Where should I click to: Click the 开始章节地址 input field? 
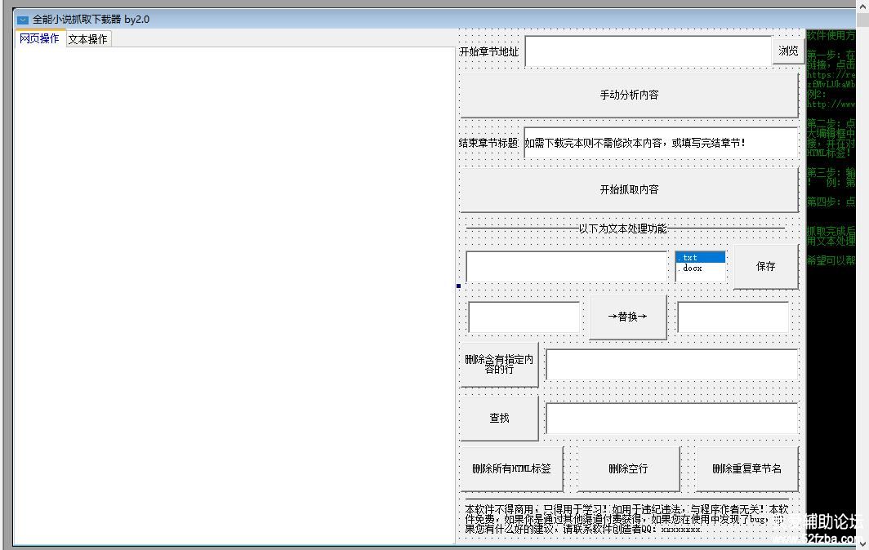pyautogui.click(x=648, y=51)
